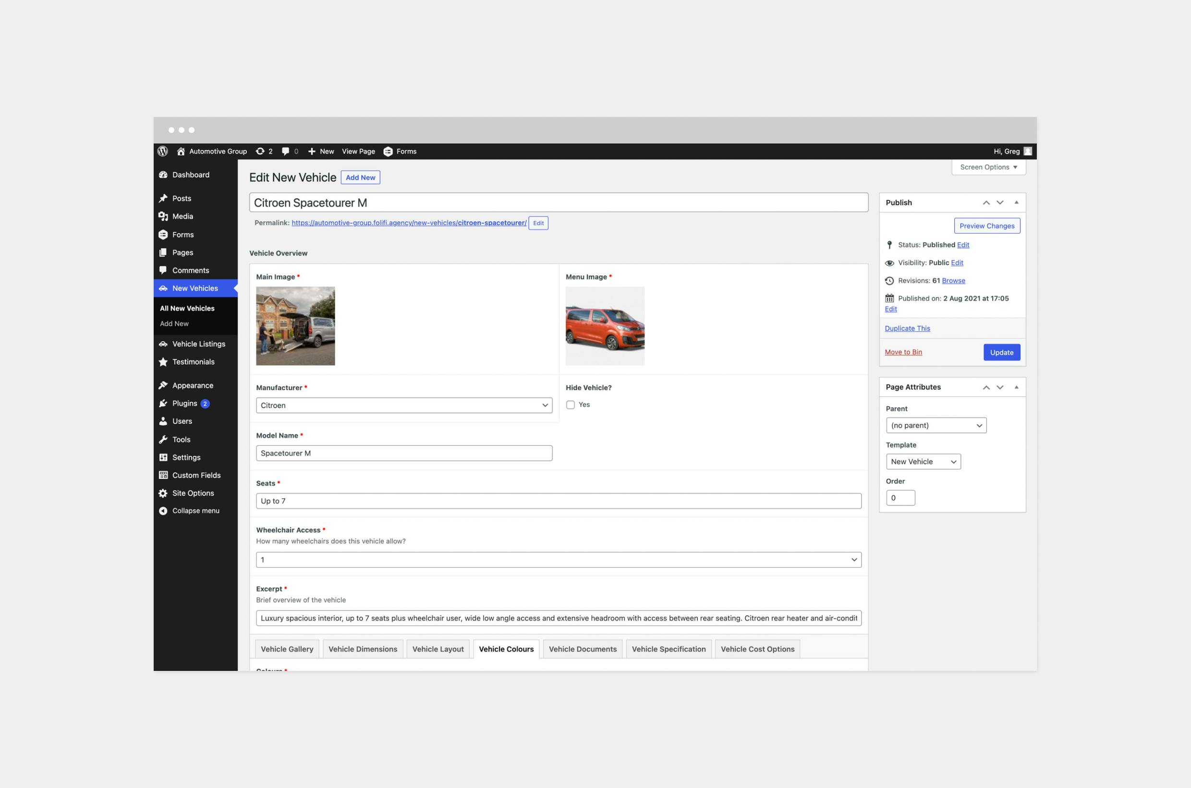Open Custom Fields in sidebar

point(195,476)
